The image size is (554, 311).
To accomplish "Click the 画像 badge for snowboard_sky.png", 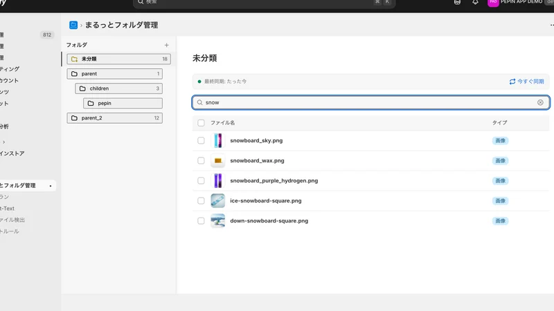I will click(500, 140).
